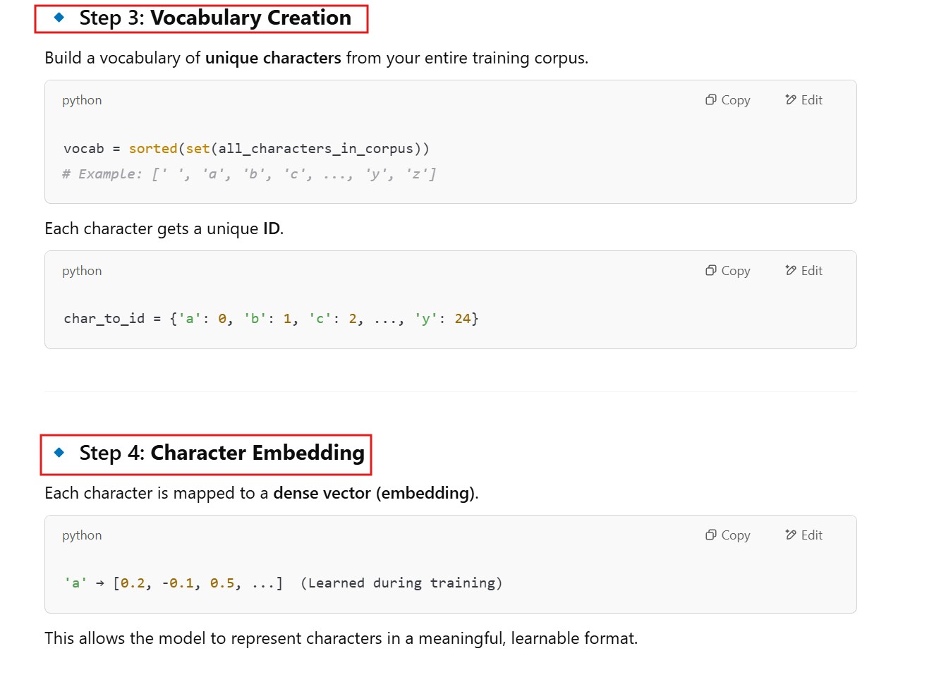The height and width of the screenshot is (682, 934).
Task: Click the Step 4: Character Embedding heading
Action: click(222, 453)
